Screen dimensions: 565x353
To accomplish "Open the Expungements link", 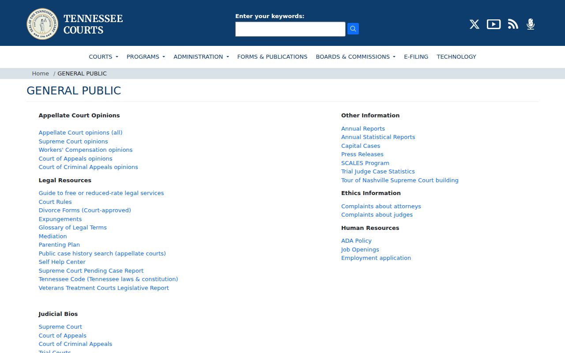I will [60, 219].
